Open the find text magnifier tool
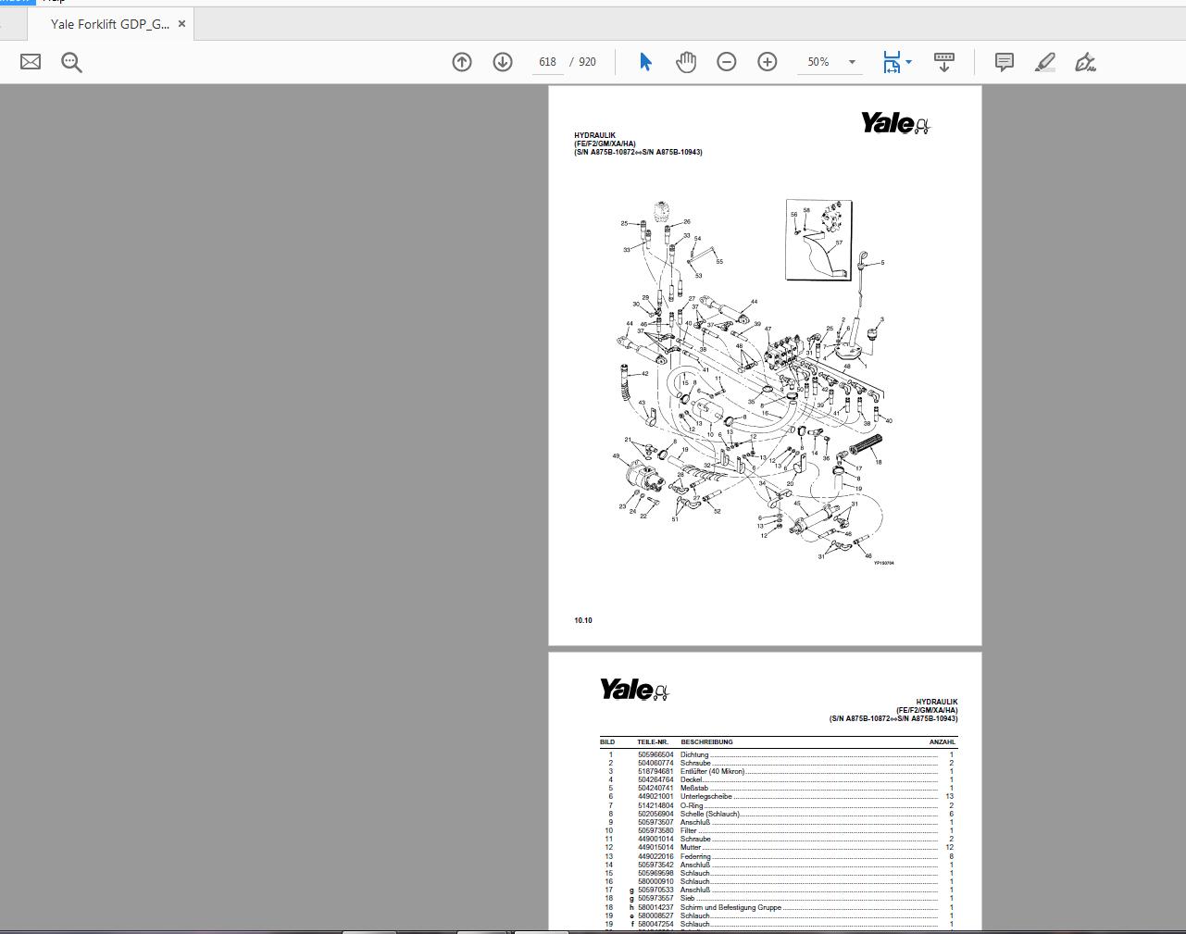 tap(71, 62)
